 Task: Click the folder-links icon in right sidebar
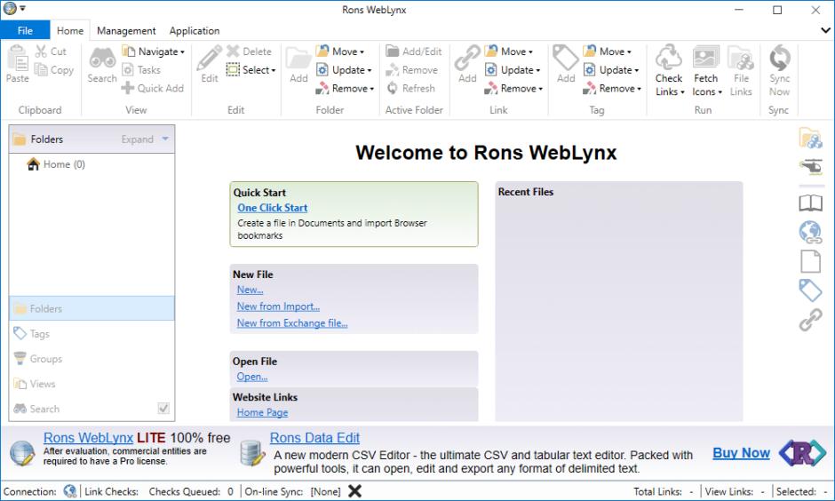(810, 138)
